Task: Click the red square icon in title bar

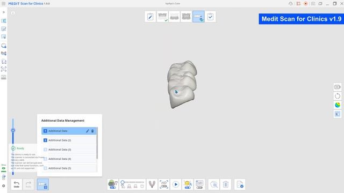Action: pyautogui.click(x=298, y=4)
